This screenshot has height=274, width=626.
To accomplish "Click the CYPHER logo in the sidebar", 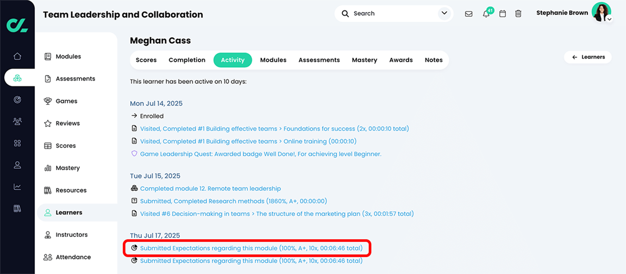I will (17, 25).
